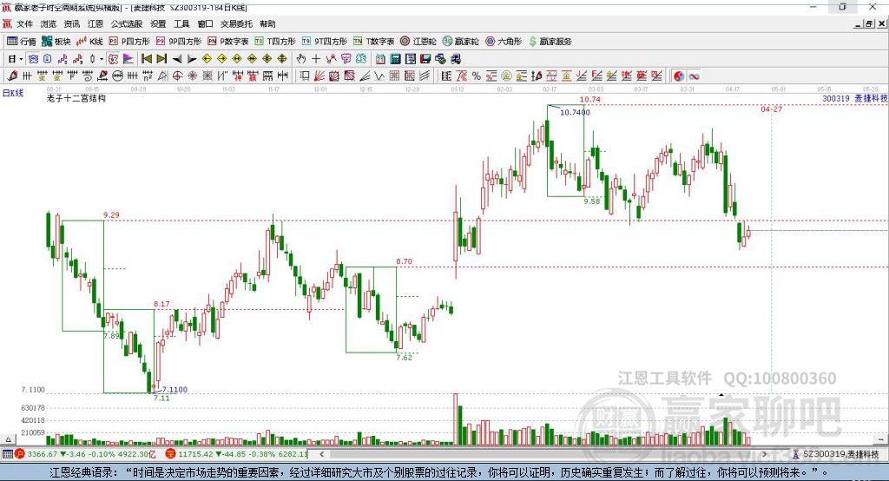
Task: Open the 帮助 menu
Action: [x=267, y=23]
